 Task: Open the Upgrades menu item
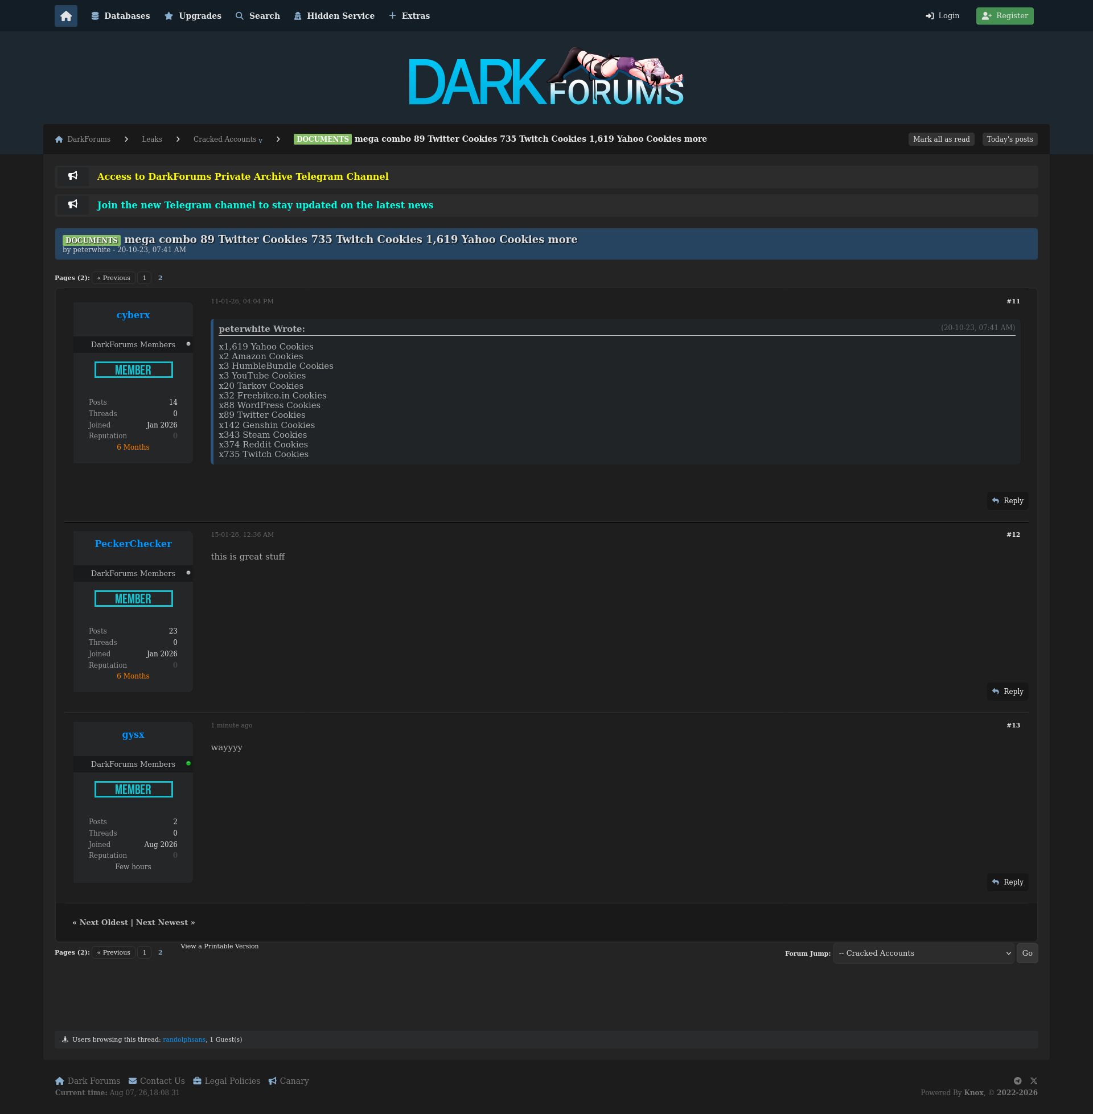(x=193, y=16)
